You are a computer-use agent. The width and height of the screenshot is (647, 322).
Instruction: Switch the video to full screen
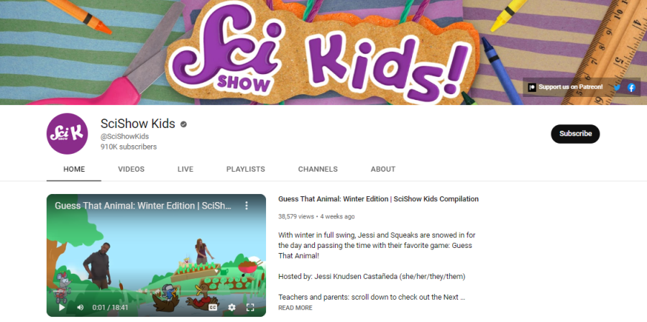pyautogui.click(x=250, y=307)
